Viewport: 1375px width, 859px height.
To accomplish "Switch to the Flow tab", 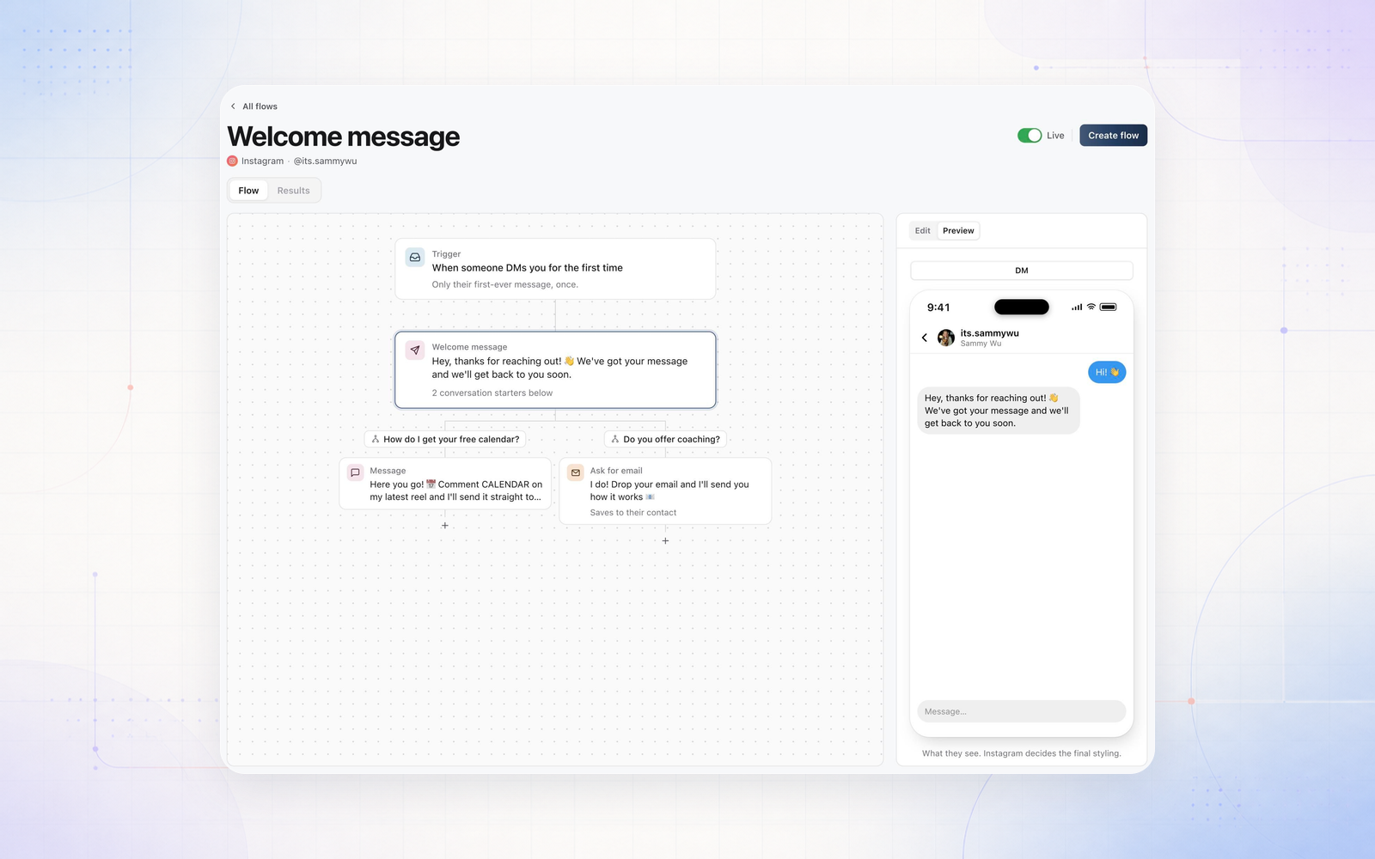I will click(248, 191).
